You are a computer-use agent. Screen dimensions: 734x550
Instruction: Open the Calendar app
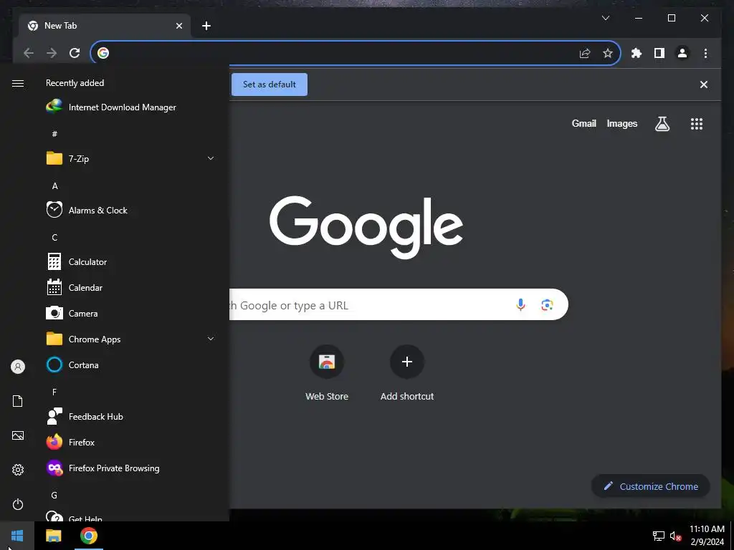pyautogui.click(x=131, y=288)
